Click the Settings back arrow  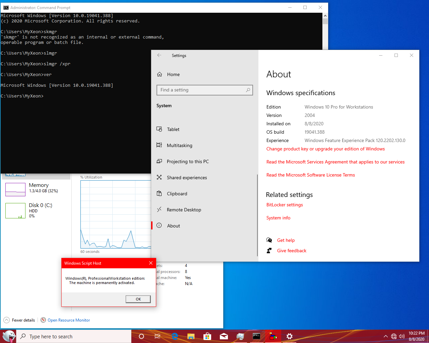[x=159, y=55]
